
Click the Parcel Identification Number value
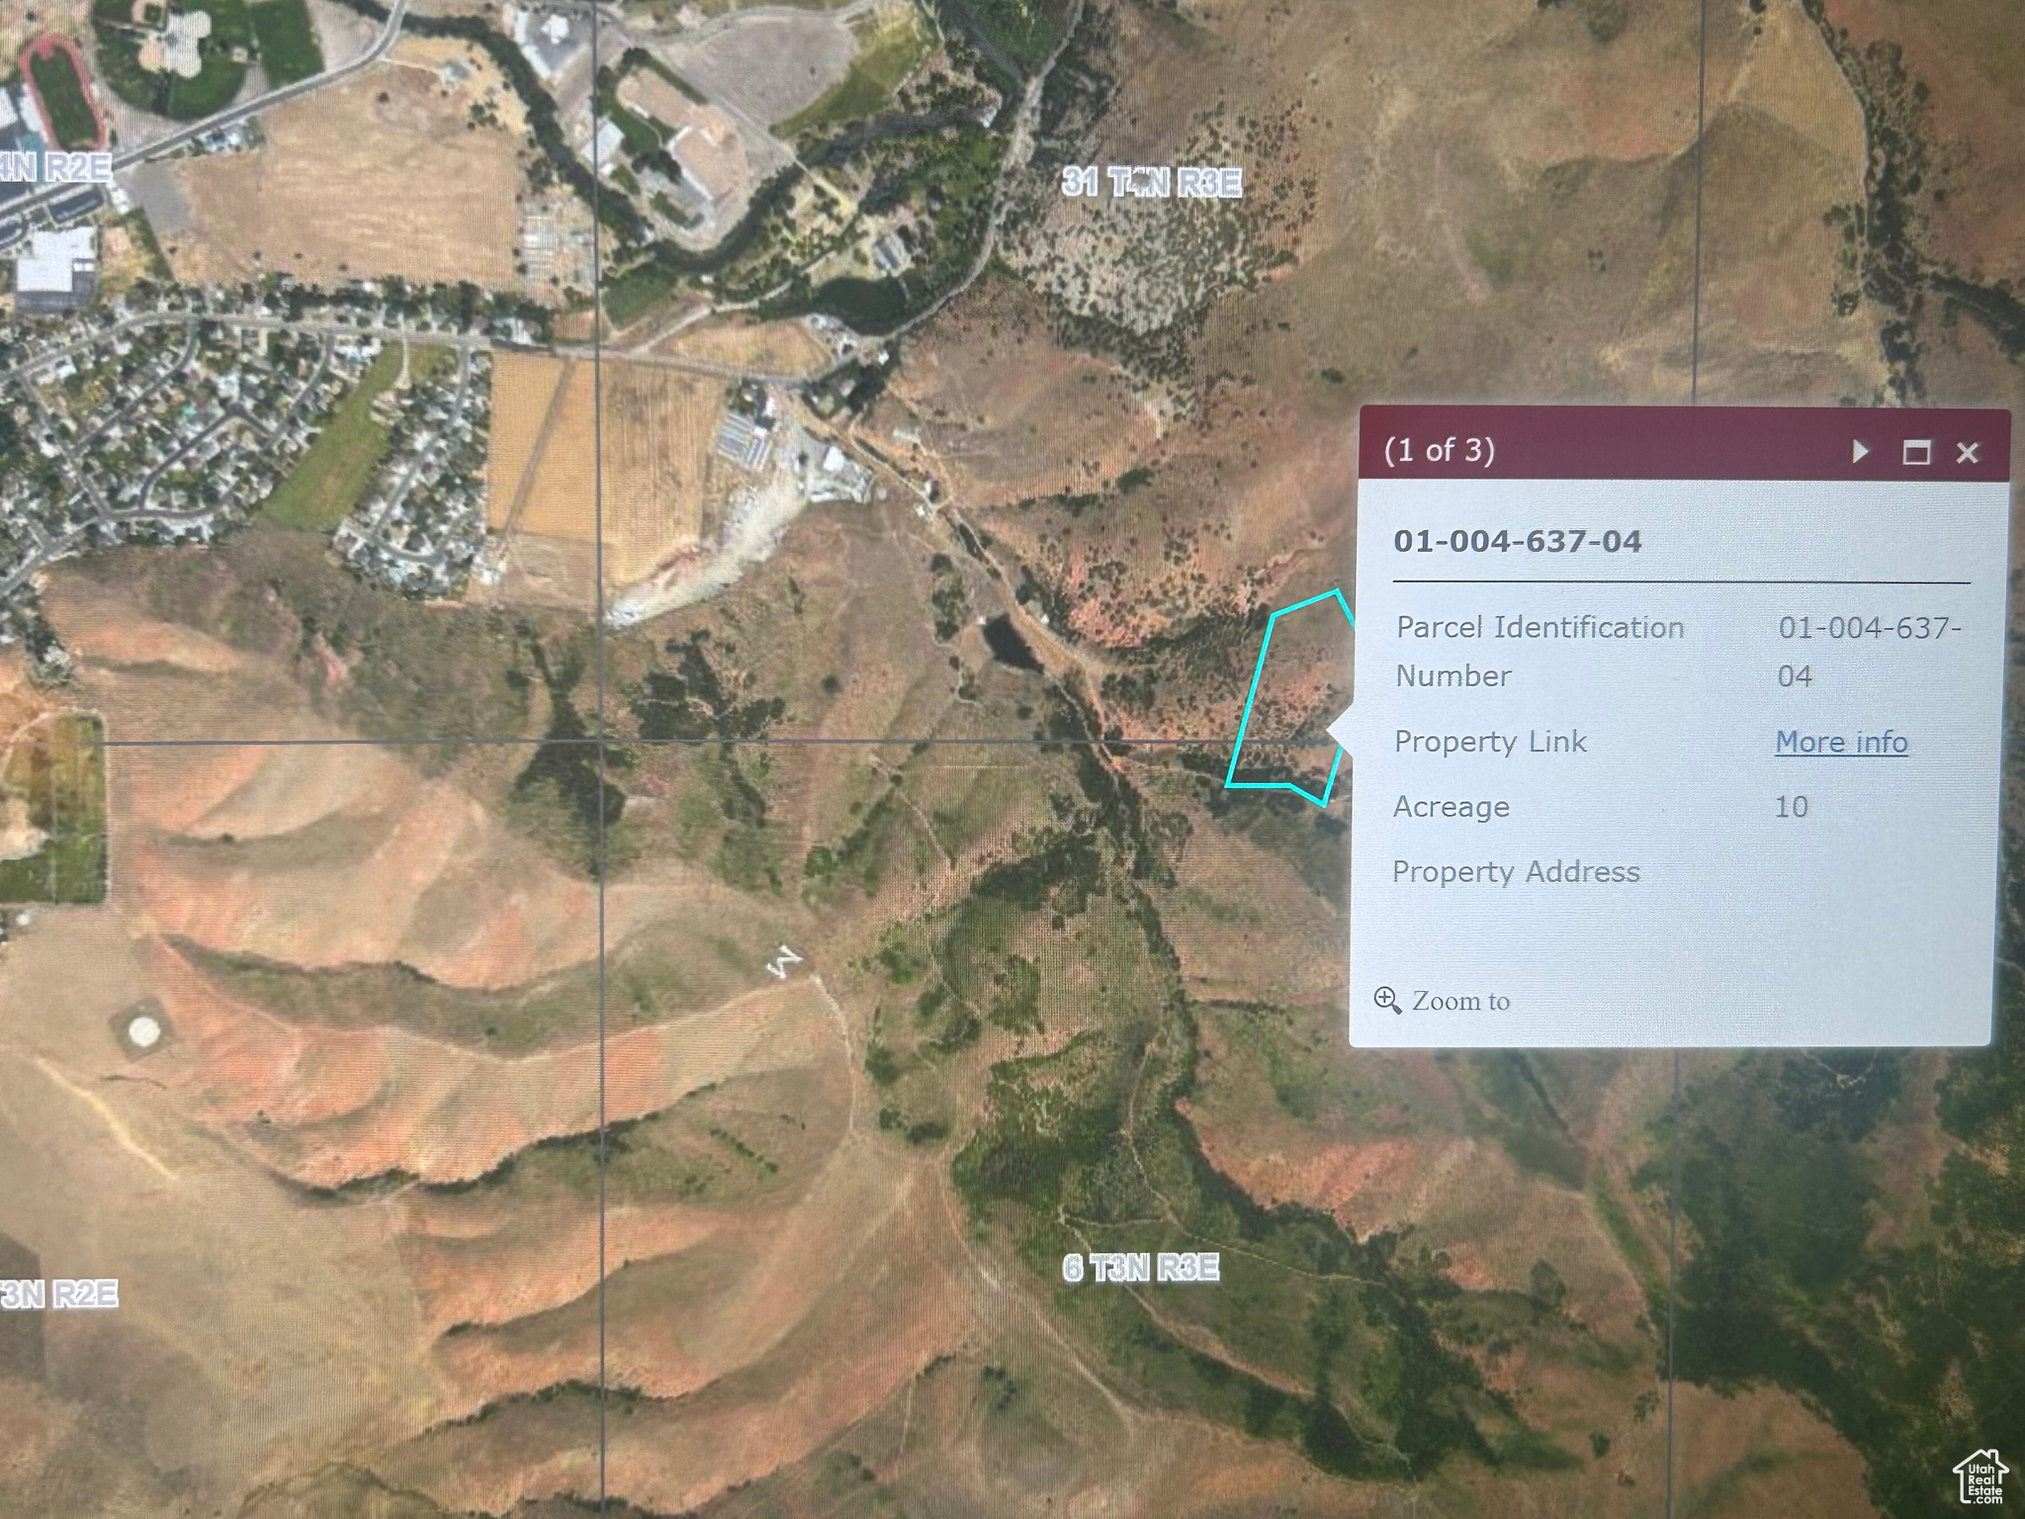1869,652
